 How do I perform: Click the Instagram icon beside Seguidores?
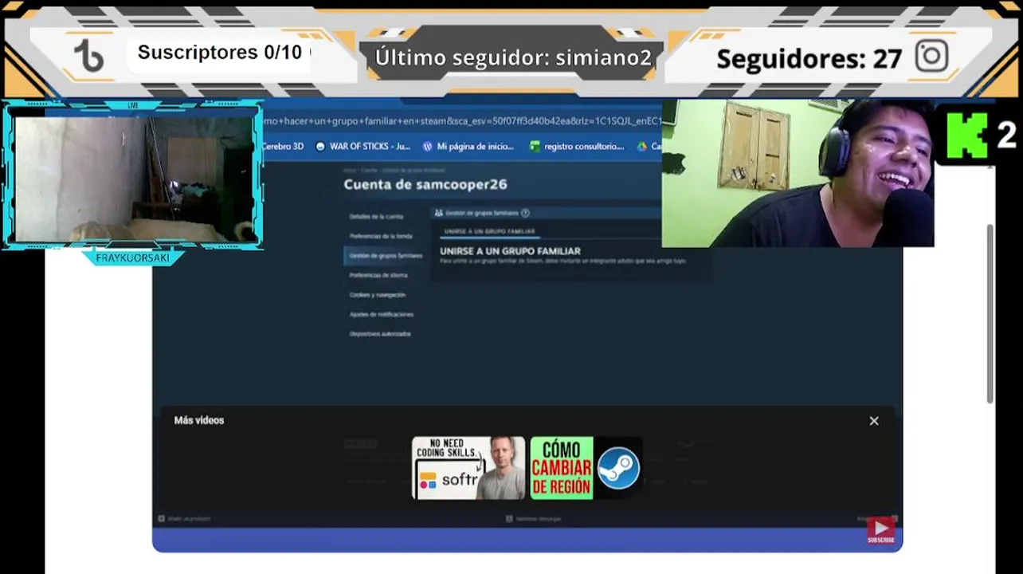coord(931,57)
